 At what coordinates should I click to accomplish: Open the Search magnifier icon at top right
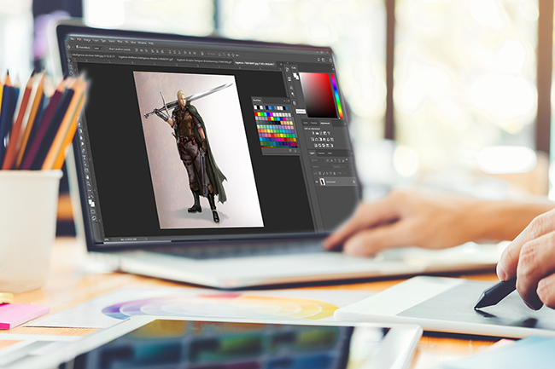pyautogui.click(x=318, y=60)
